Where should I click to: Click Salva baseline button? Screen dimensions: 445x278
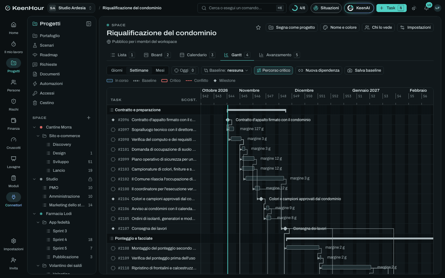(364, 70)
